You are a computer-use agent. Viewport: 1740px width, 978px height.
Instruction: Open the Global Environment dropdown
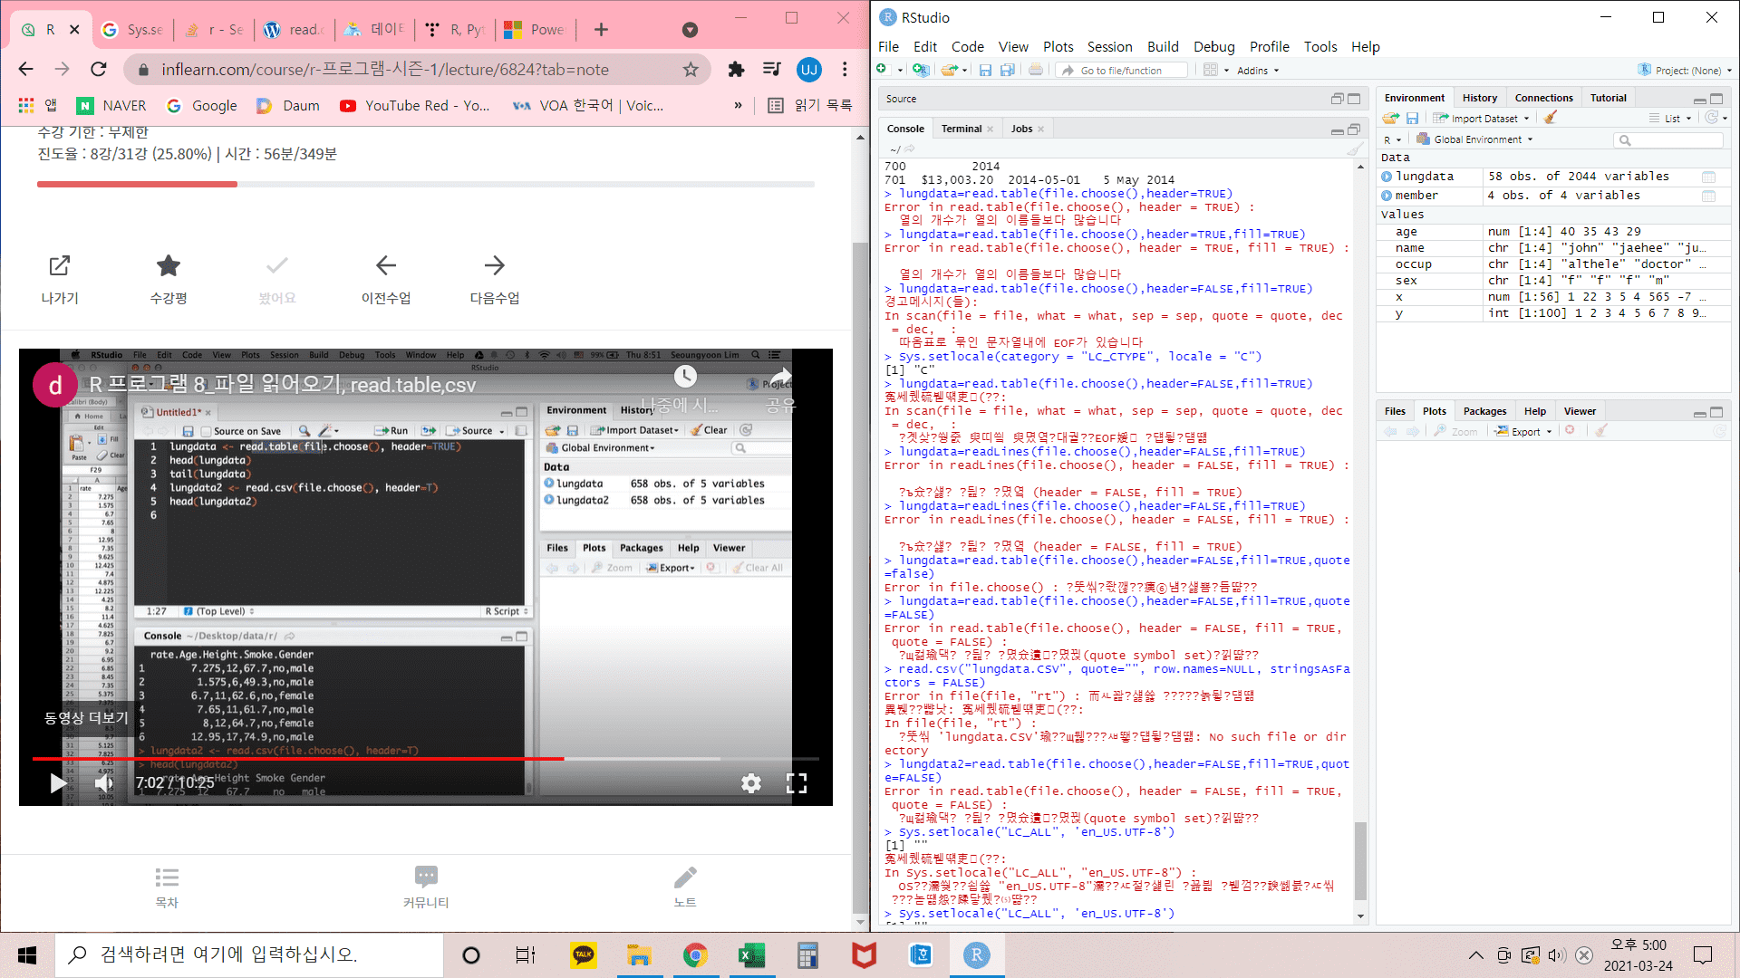1474,139
